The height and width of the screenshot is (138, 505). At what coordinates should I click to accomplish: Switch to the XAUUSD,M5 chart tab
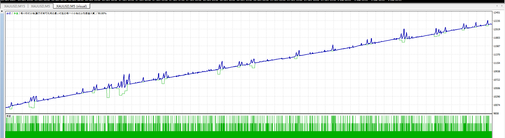coord(40,6)
